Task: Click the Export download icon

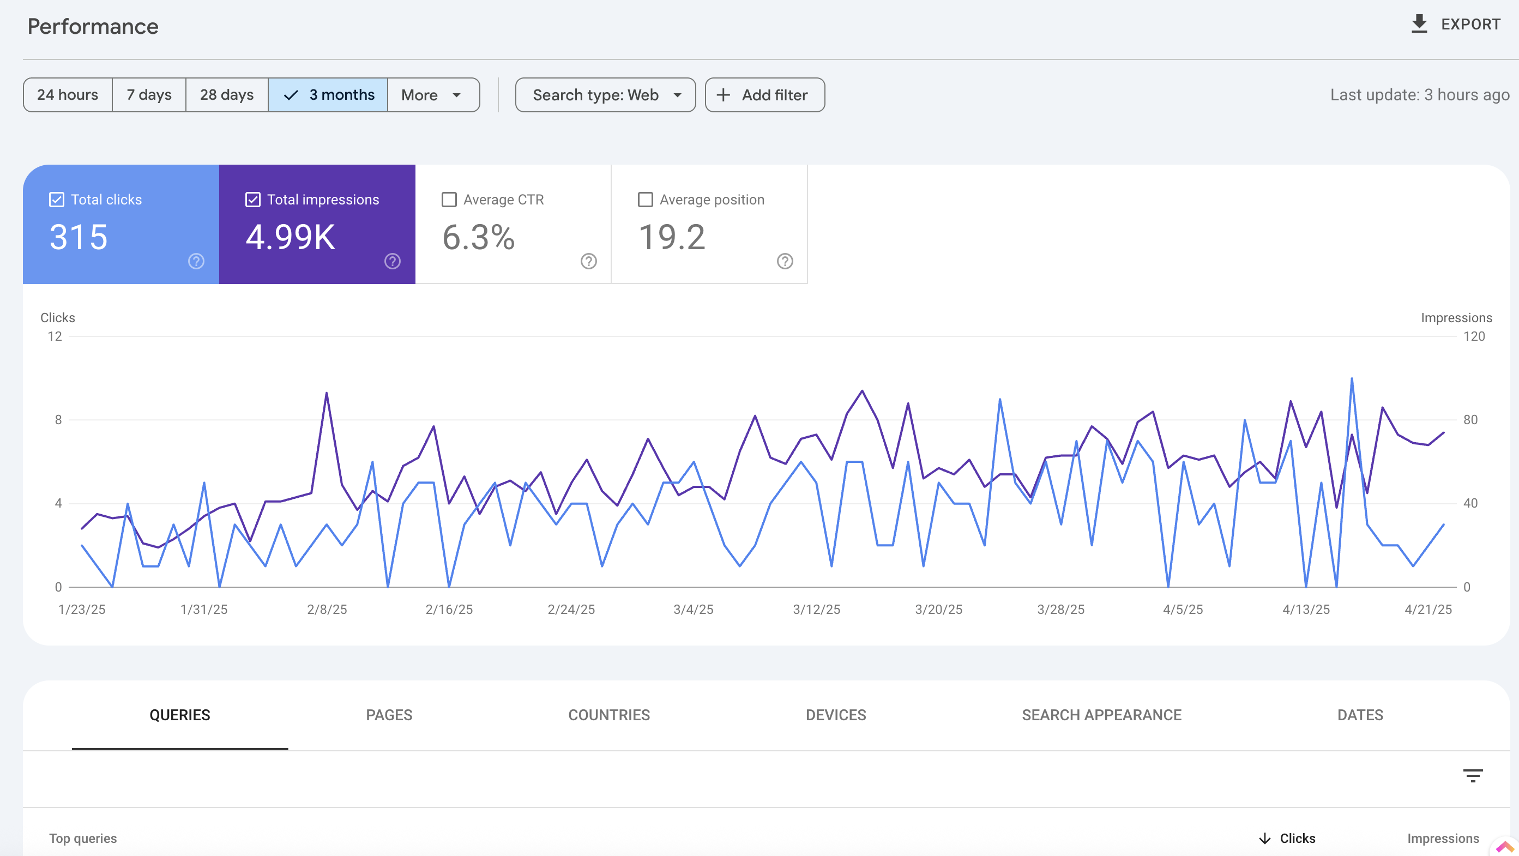Action: pyautogui.click(x=1419, y=24)
